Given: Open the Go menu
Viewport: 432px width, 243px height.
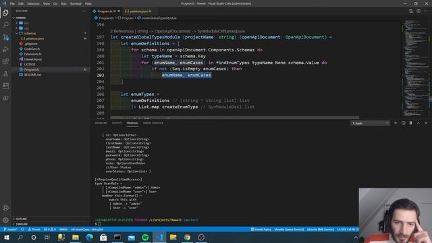Looking at the screenshot, I should [55, 3].
